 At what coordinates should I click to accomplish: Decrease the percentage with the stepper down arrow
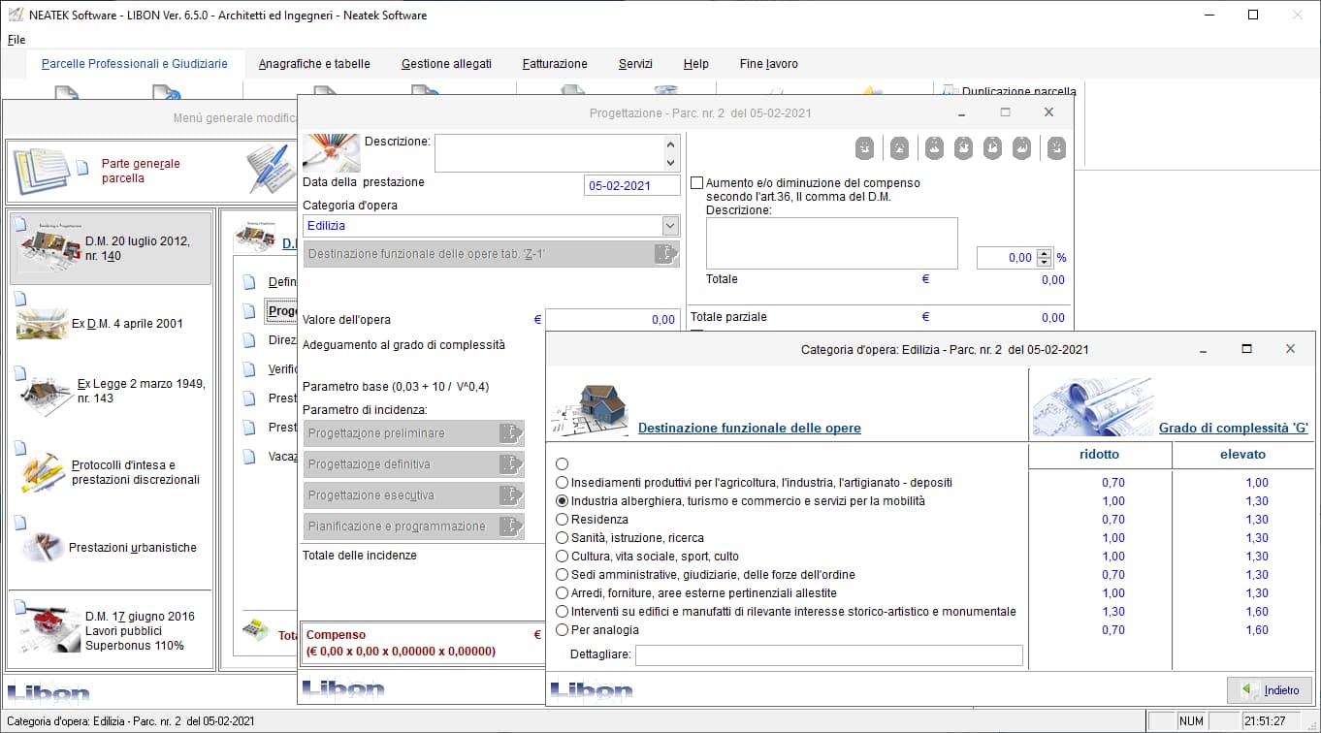point(1045,263)
